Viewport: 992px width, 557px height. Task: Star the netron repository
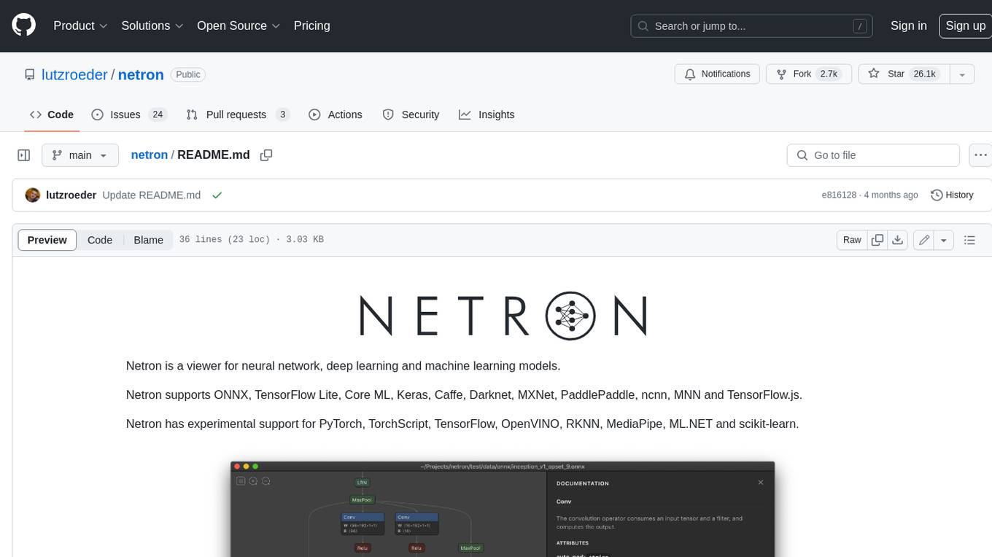point(904,74)
